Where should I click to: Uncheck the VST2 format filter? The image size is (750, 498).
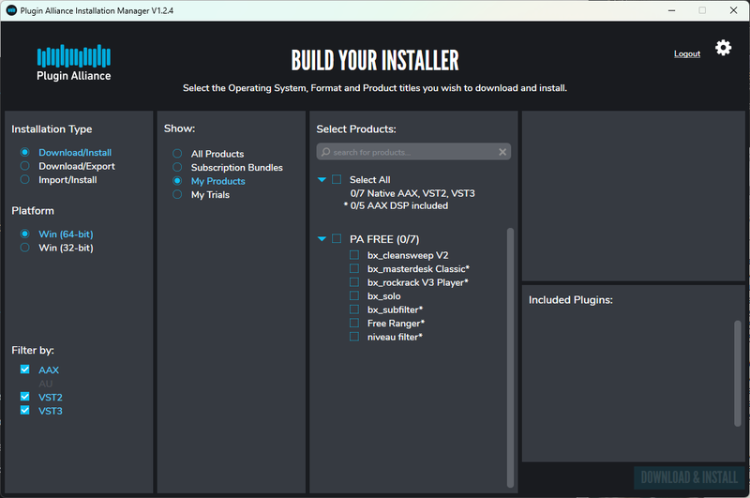point(25,397)
